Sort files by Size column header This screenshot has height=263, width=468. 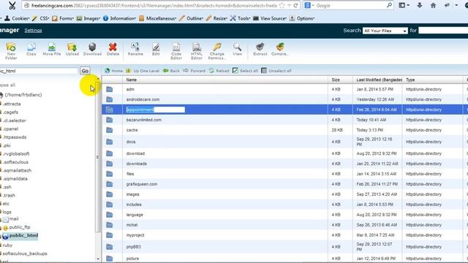pos(336,80)
